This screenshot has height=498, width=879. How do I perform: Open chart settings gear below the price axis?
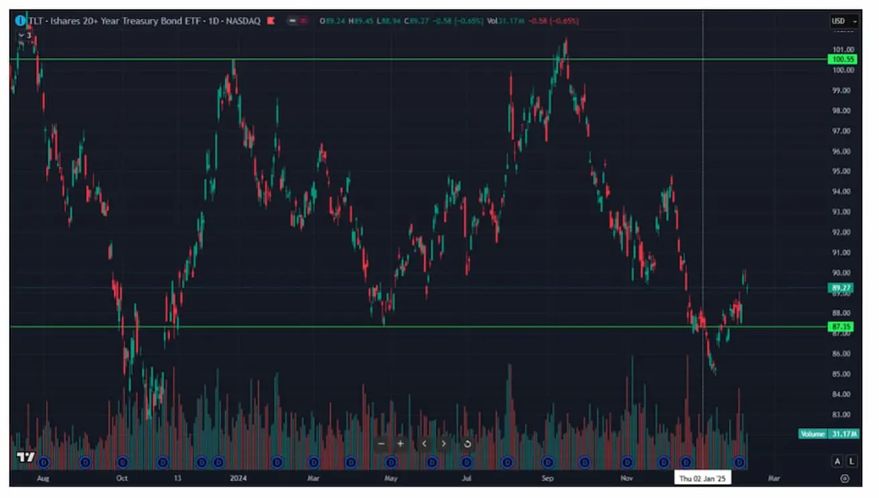tap(844, 479)
